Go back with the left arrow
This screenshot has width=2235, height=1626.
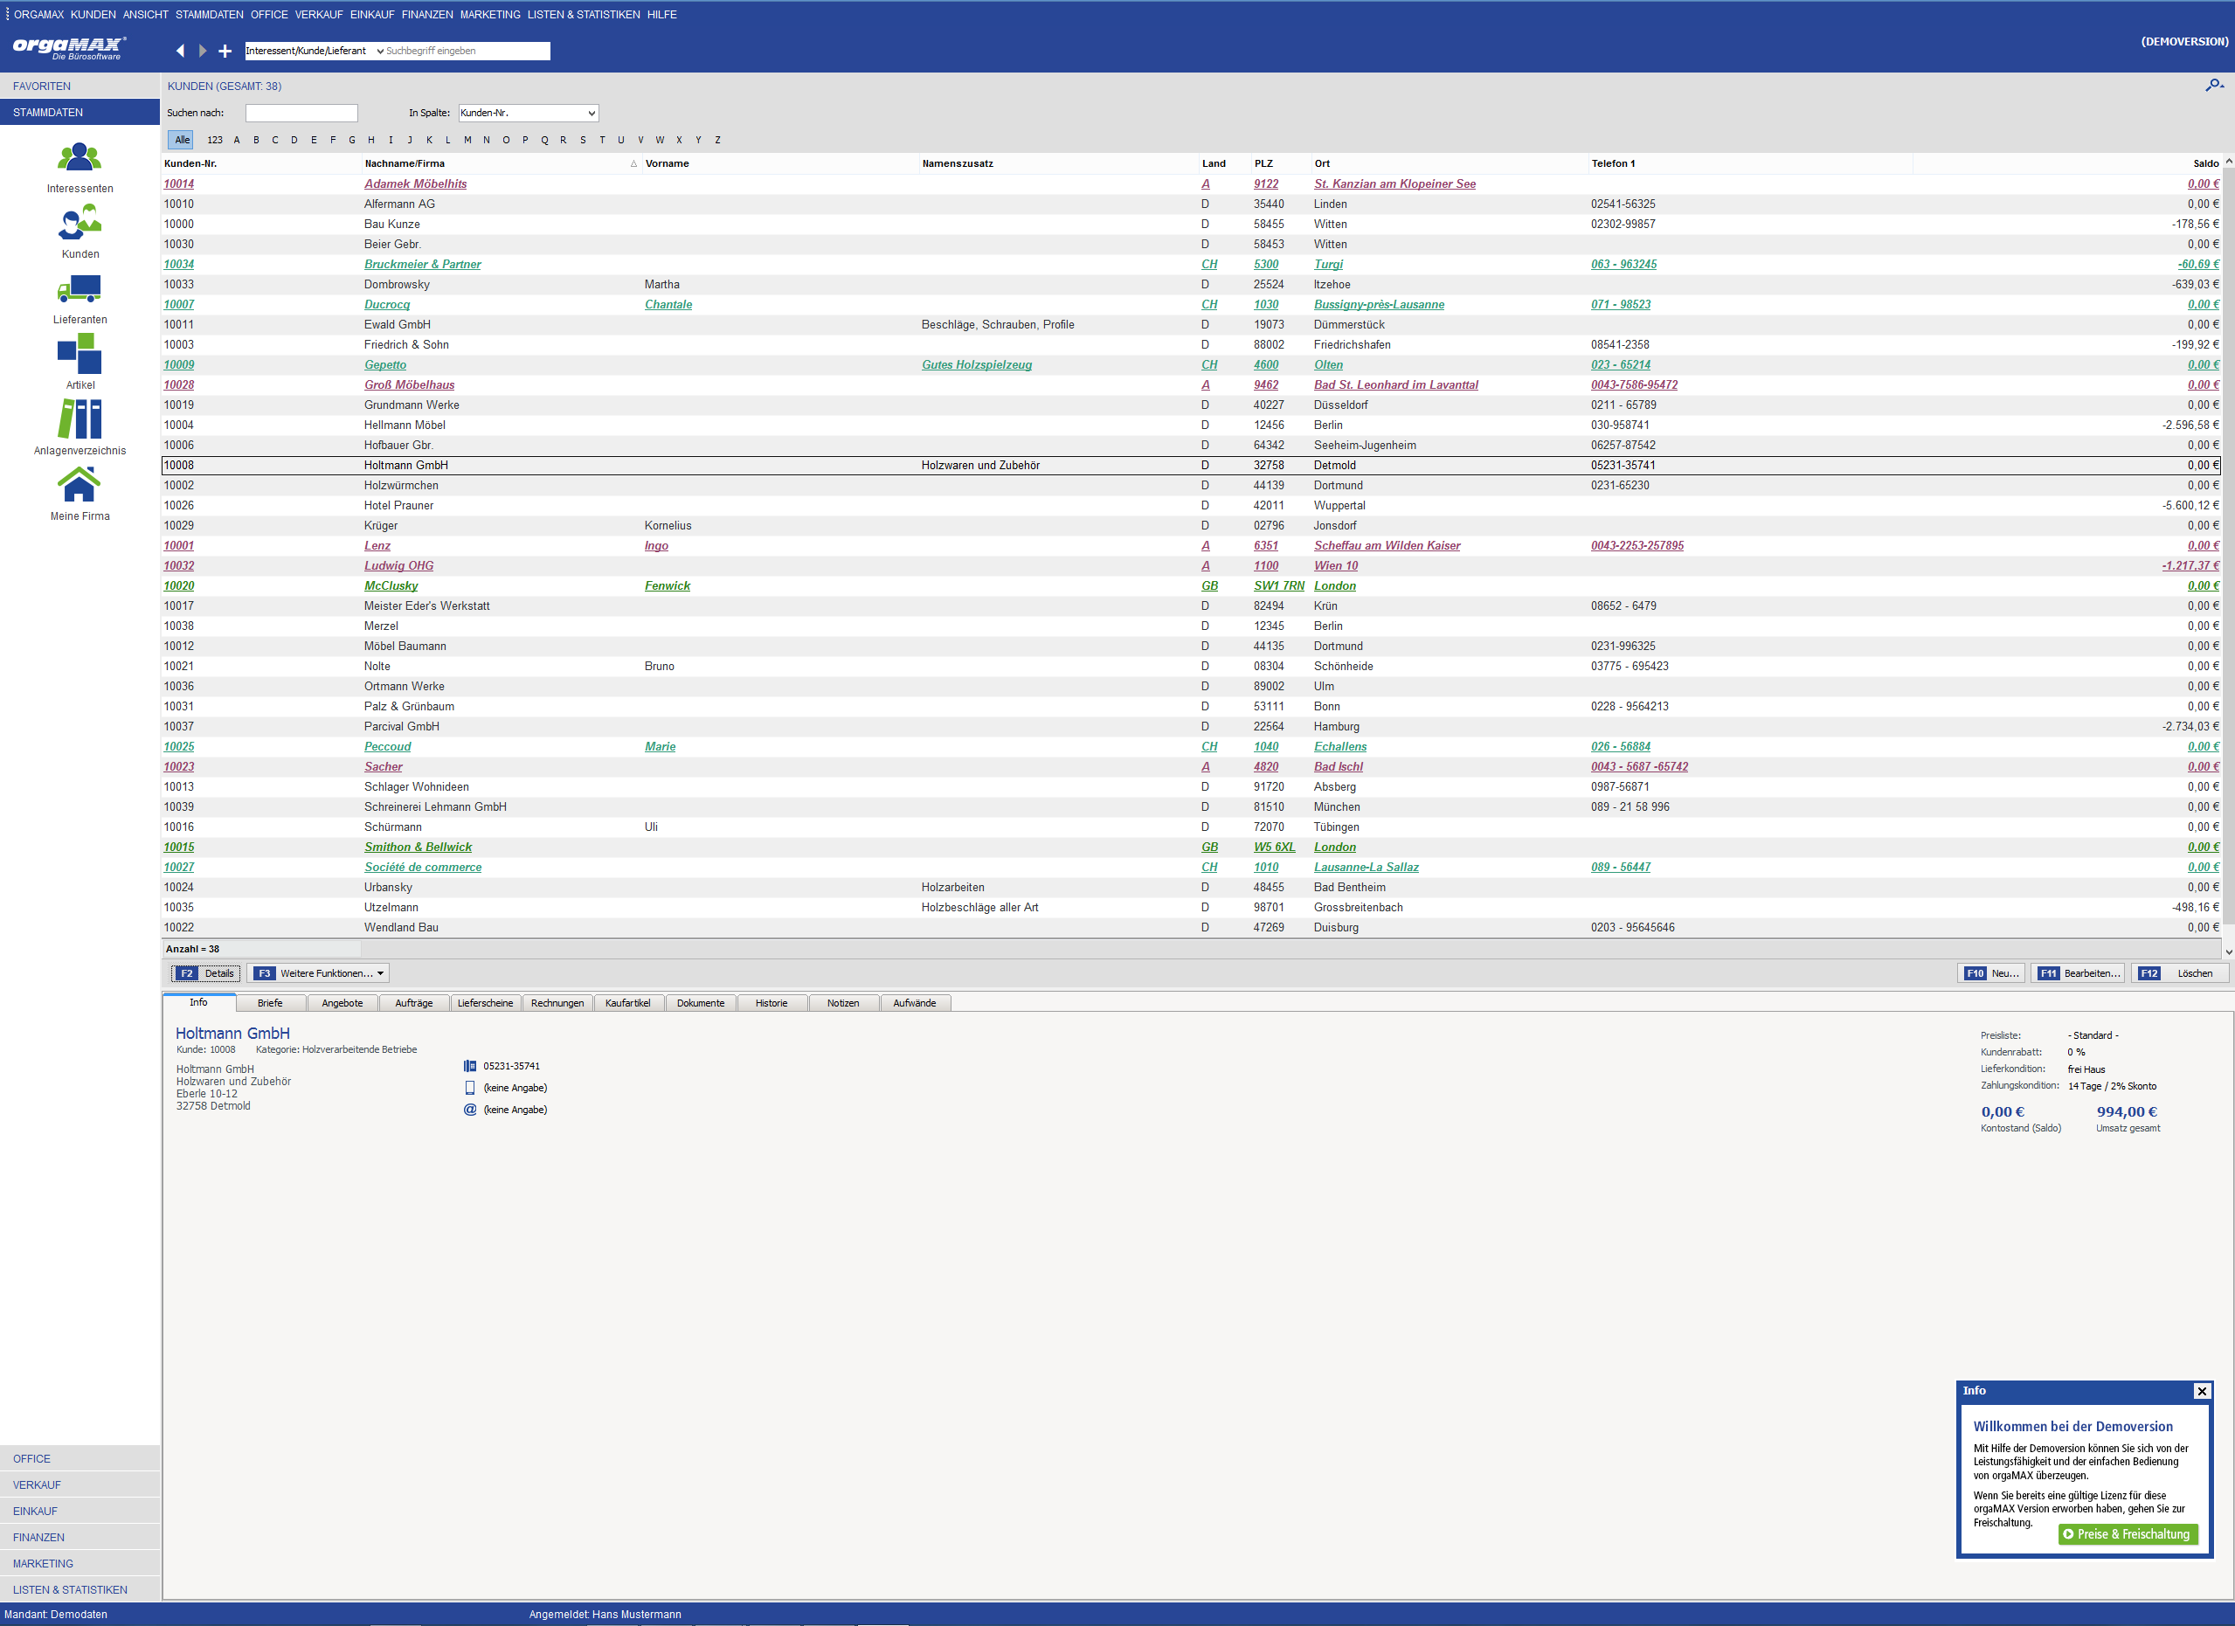pyautogui.click(x=180, y=51)
